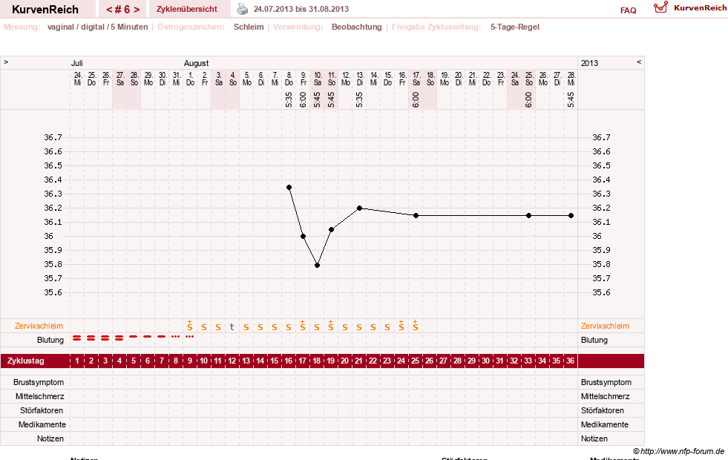728x460 pixels.
Task: Click cycle day 1 in Zyklustag bar
Action: pos(77,361)
